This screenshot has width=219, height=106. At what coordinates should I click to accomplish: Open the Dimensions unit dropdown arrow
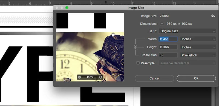(162, 24)
